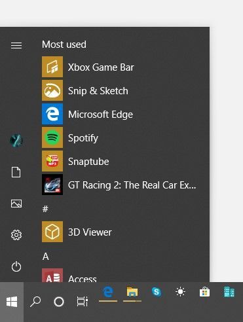Viewport: 243px width, 322px height.
Task: Open alphabet index via the # header
Action: coord(45,209)
